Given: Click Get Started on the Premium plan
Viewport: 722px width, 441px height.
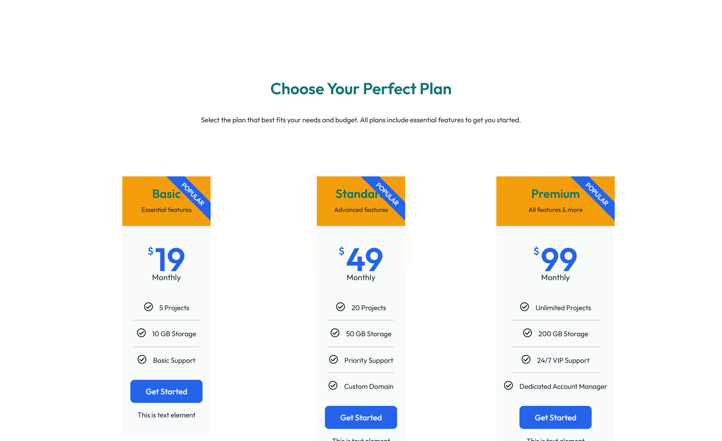Looking at the screenshot, I should [x=555, y=417].
